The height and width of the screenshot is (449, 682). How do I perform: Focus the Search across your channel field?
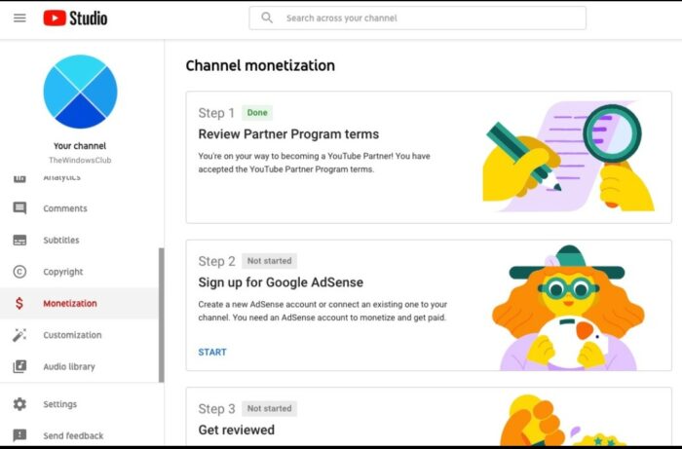click(x=418, y=18)
